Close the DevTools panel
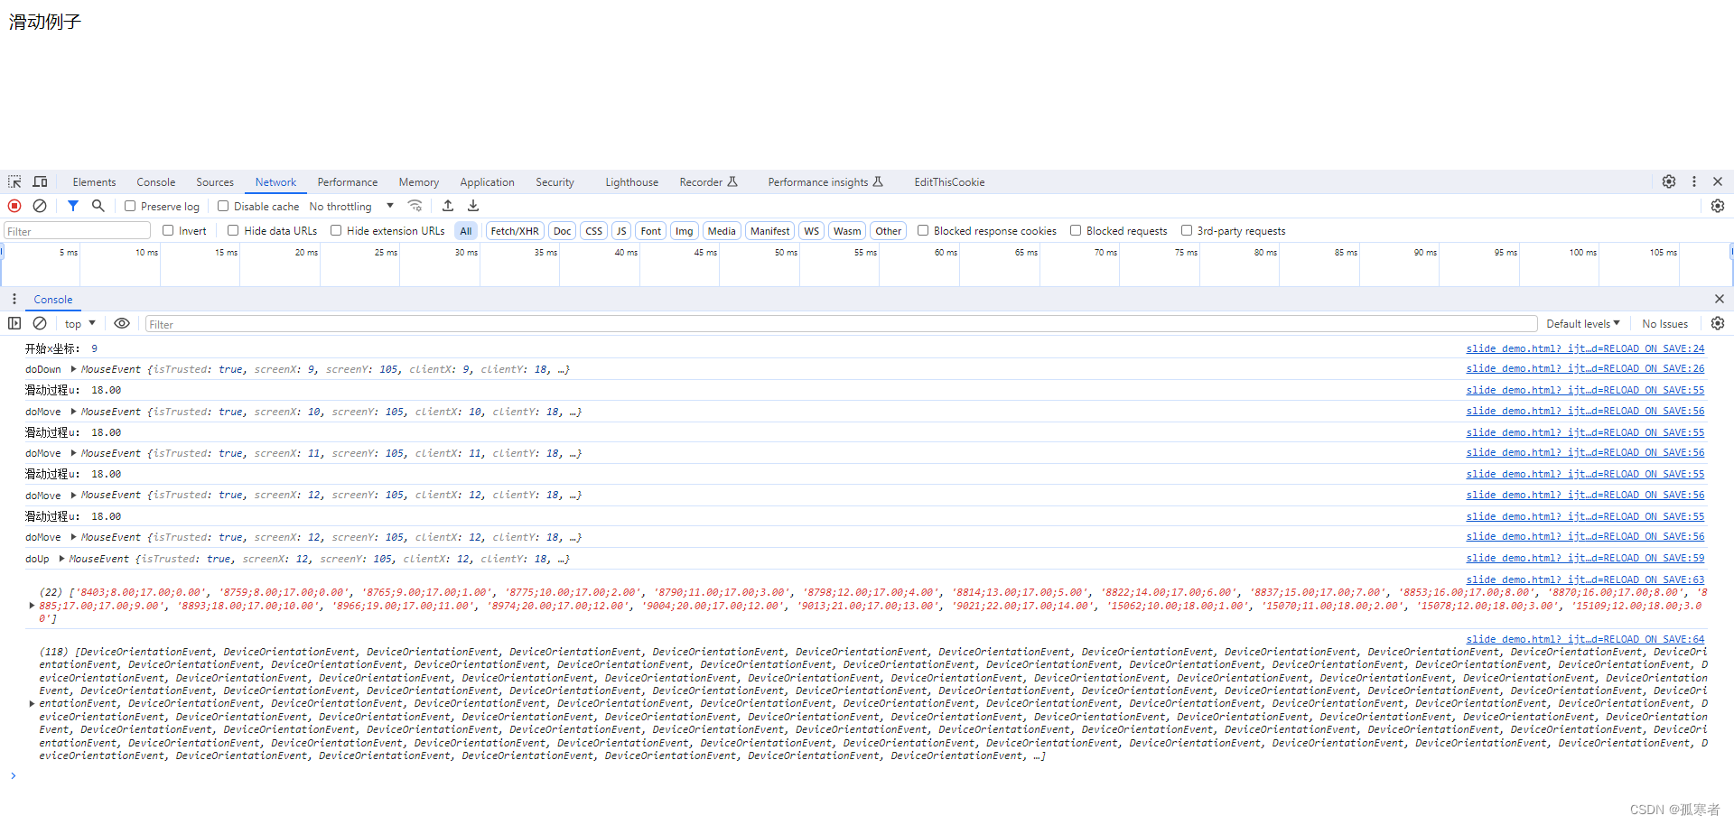This screenshot has width=1734, height=825. click(1718, 181)
